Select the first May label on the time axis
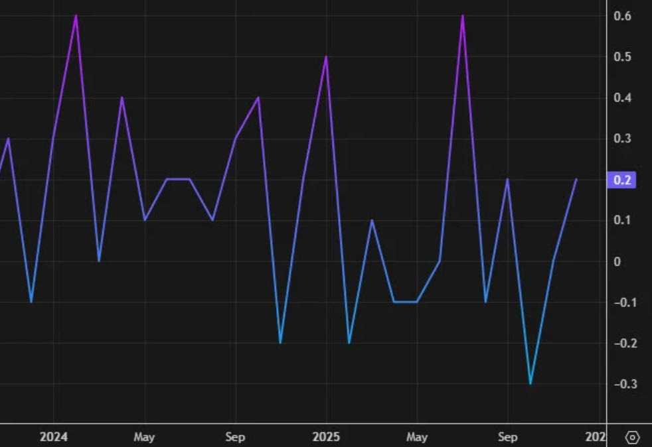 [x=143, y=437]
